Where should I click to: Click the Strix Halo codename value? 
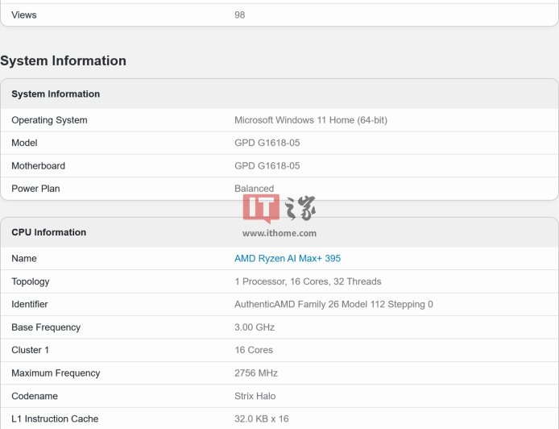pyautogui.click(x=255, y=396)
